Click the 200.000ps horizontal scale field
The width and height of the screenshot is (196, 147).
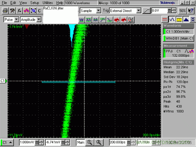pyautogui.click(x=117, y=142)
